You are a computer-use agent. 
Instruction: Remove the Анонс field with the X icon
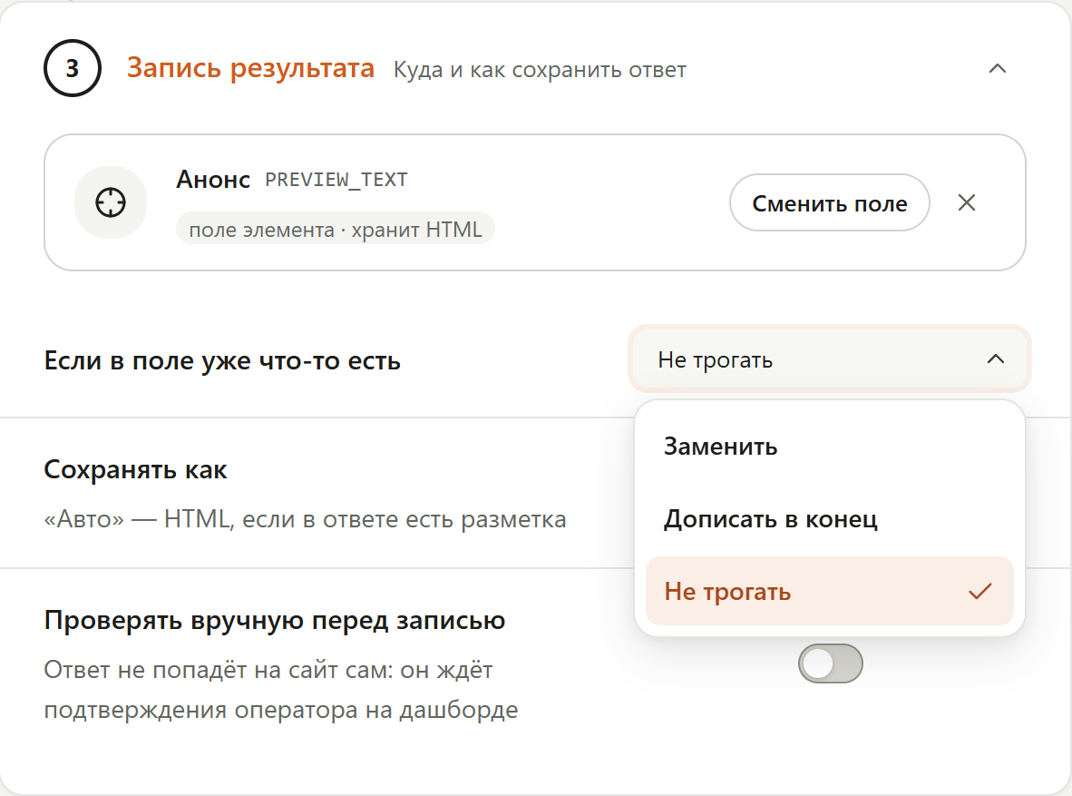(966, 202)
